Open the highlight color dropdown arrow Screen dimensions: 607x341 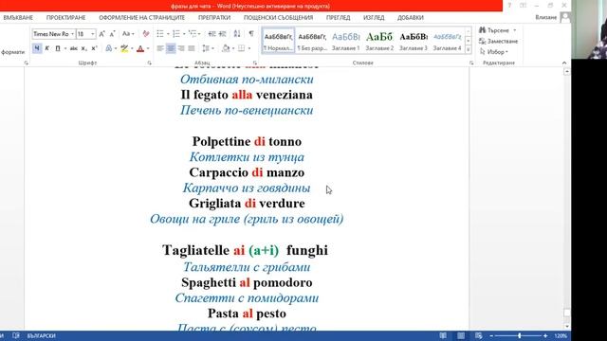(132, 48)
